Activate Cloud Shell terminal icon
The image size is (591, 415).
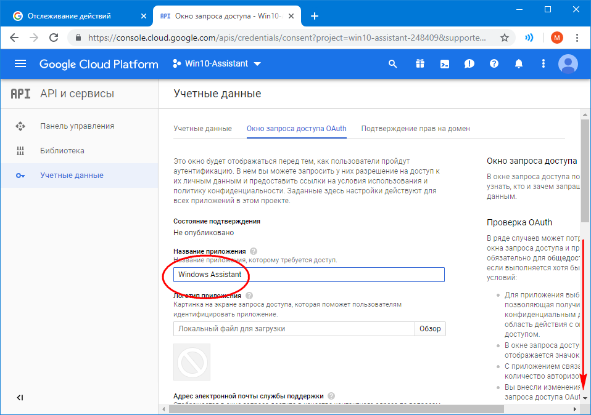point(445,64)
